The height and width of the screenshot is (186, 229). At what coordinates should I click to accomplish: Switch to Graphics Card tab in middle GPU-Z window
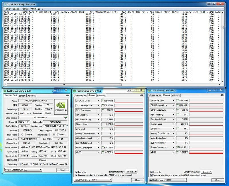click(80, 96)
